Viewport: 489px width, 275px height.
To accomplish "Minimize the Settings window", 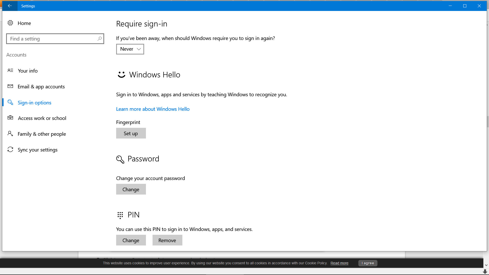I will click(450, 6).
